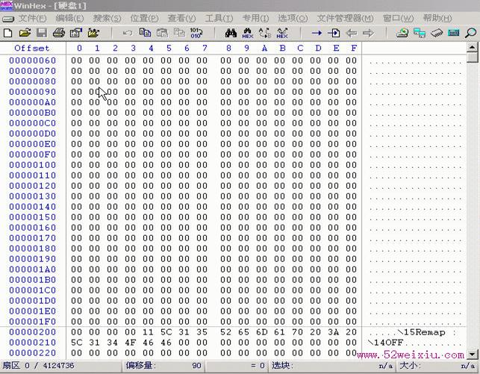Click the Back navigation arrow icon

click(352, 33)
